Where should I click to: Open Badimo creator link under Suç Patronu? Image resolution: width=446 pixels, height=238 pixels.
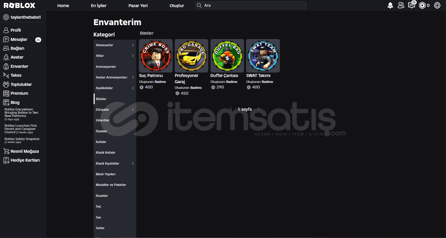tap(160, 82)
